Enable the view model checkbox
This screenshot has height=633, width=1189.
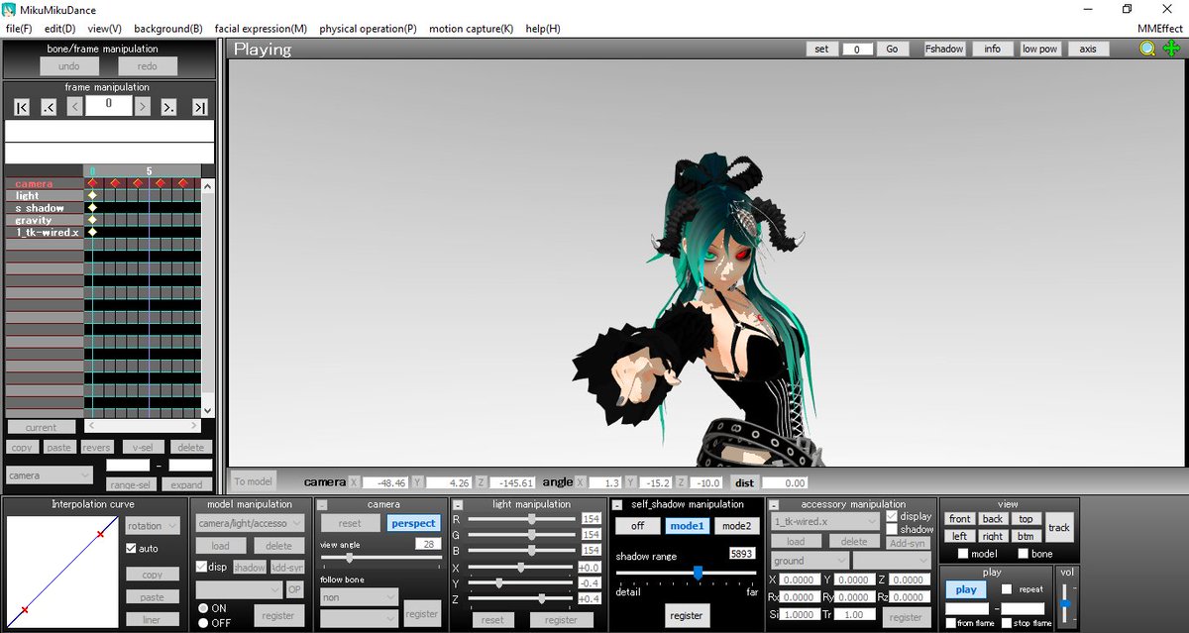[963, 554]
